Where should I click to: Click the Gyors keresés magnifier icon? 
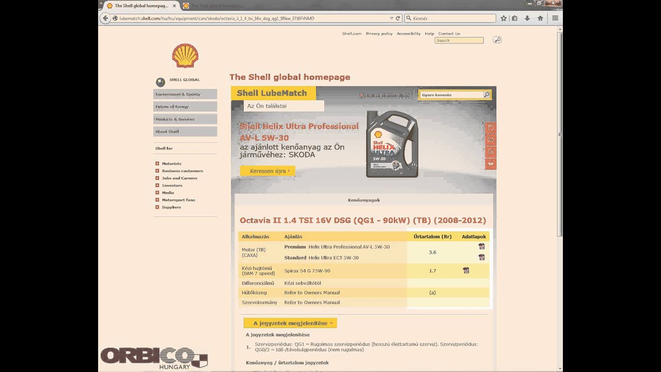tap(486, 95)
